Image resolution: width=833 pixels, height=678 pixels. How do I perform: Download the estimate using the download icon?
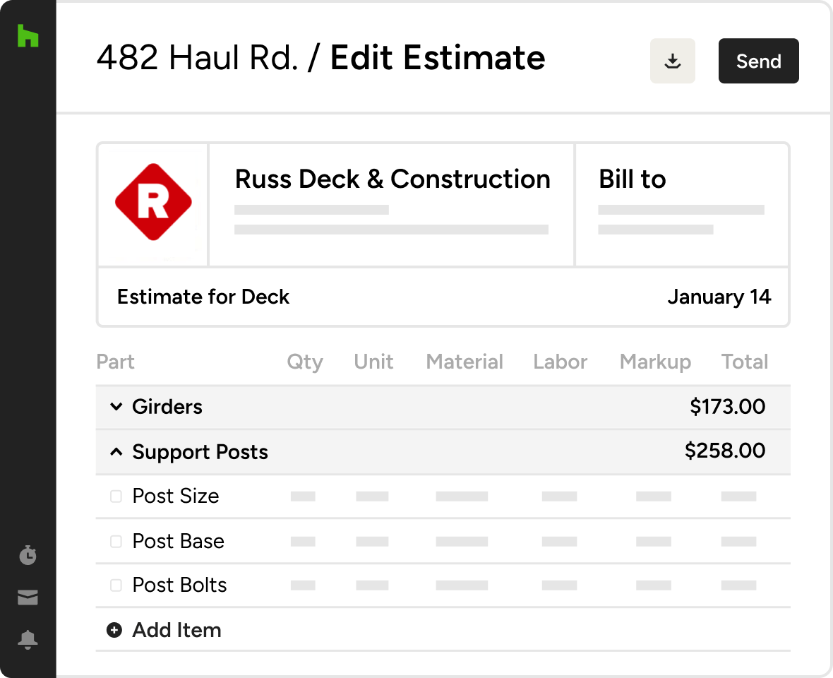pos(672,61)
